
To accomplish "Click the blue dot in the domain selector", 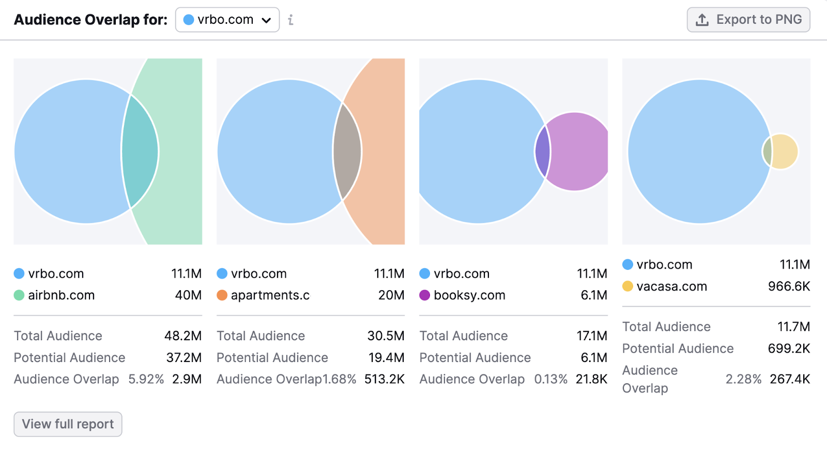I will click(189, 20).
